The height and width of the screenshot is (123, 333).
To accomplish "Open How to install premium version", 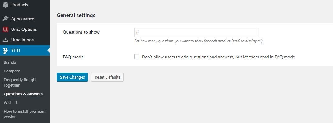I will point(25,114).
